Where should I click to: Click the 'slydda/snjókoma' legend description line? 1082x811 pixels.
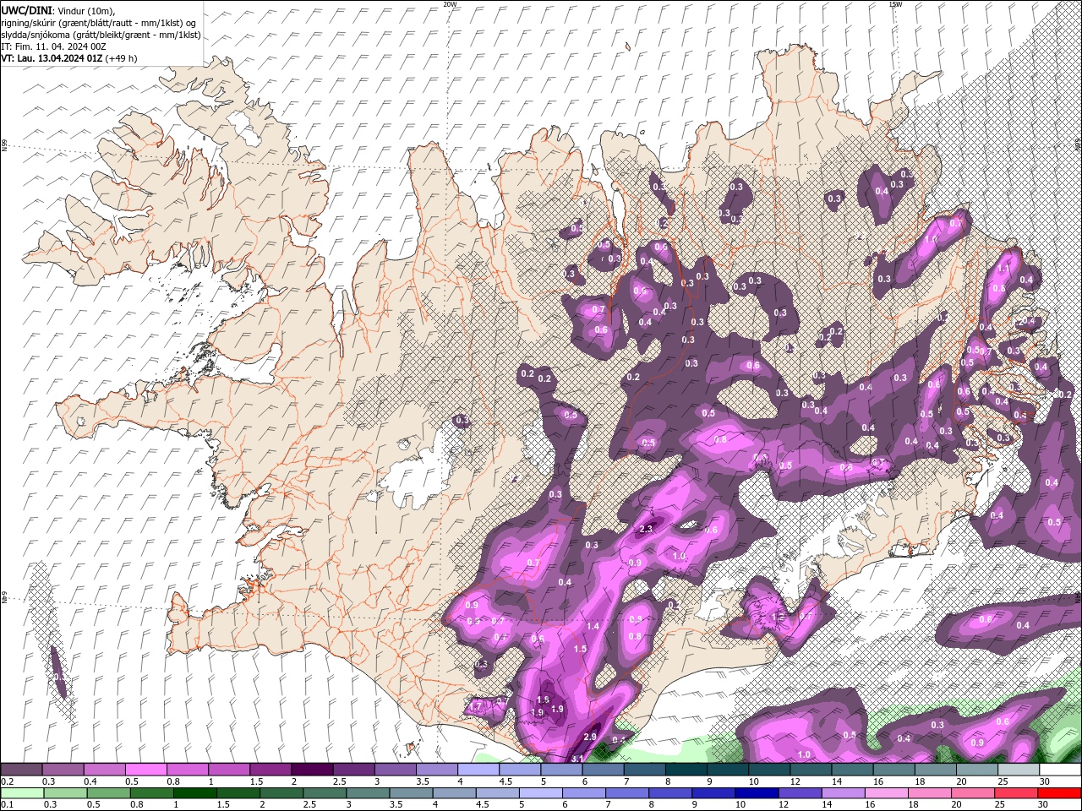pyautogui.click(x=101, y=35)
